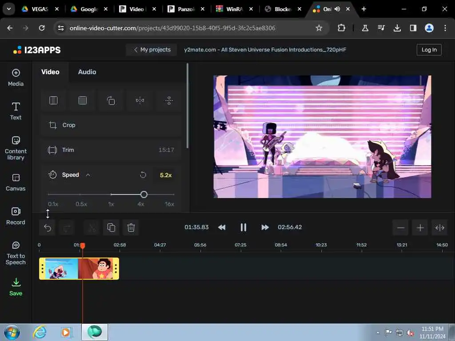Screen dimensions: 455x341
Task: Click the video preview area
Action: click(x=323, y=137)
